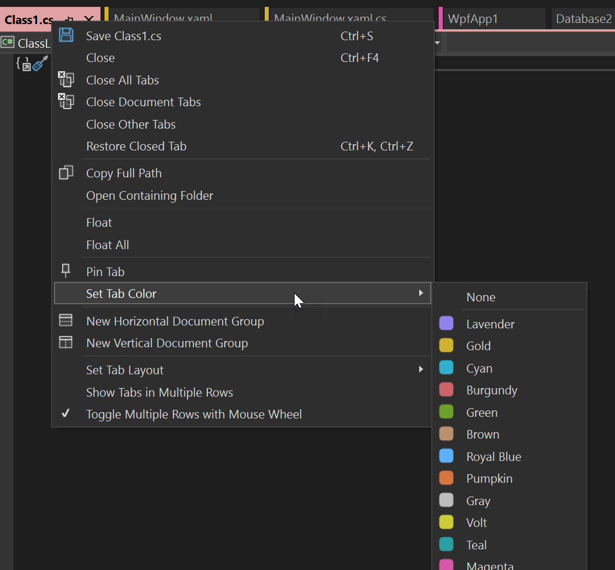Choose Restore Closed Tab from the menu
Image resolution: width=615 pixels, height=570 pixels.
click(x=136, y=146)
